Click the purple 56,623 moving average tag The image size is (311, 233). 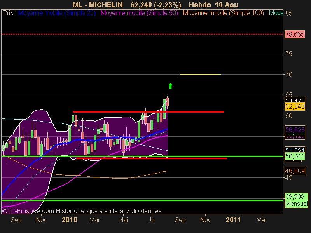click(295, 130)
